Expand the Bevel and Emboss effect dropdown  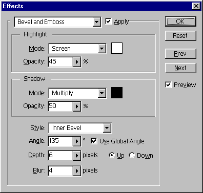(x=96, y=22)
